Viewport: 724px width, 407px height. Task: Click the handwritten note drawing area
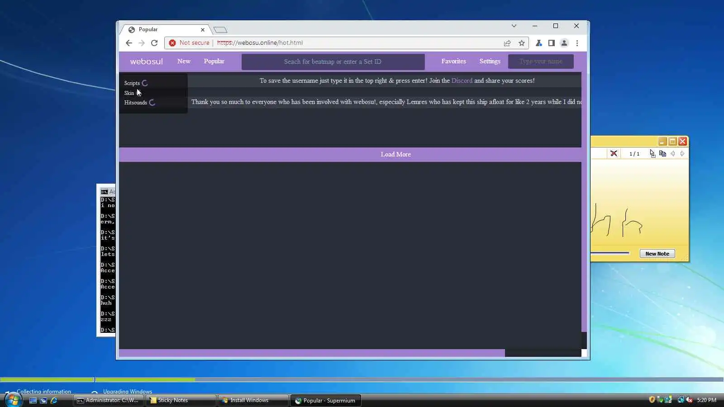(639, 201)
